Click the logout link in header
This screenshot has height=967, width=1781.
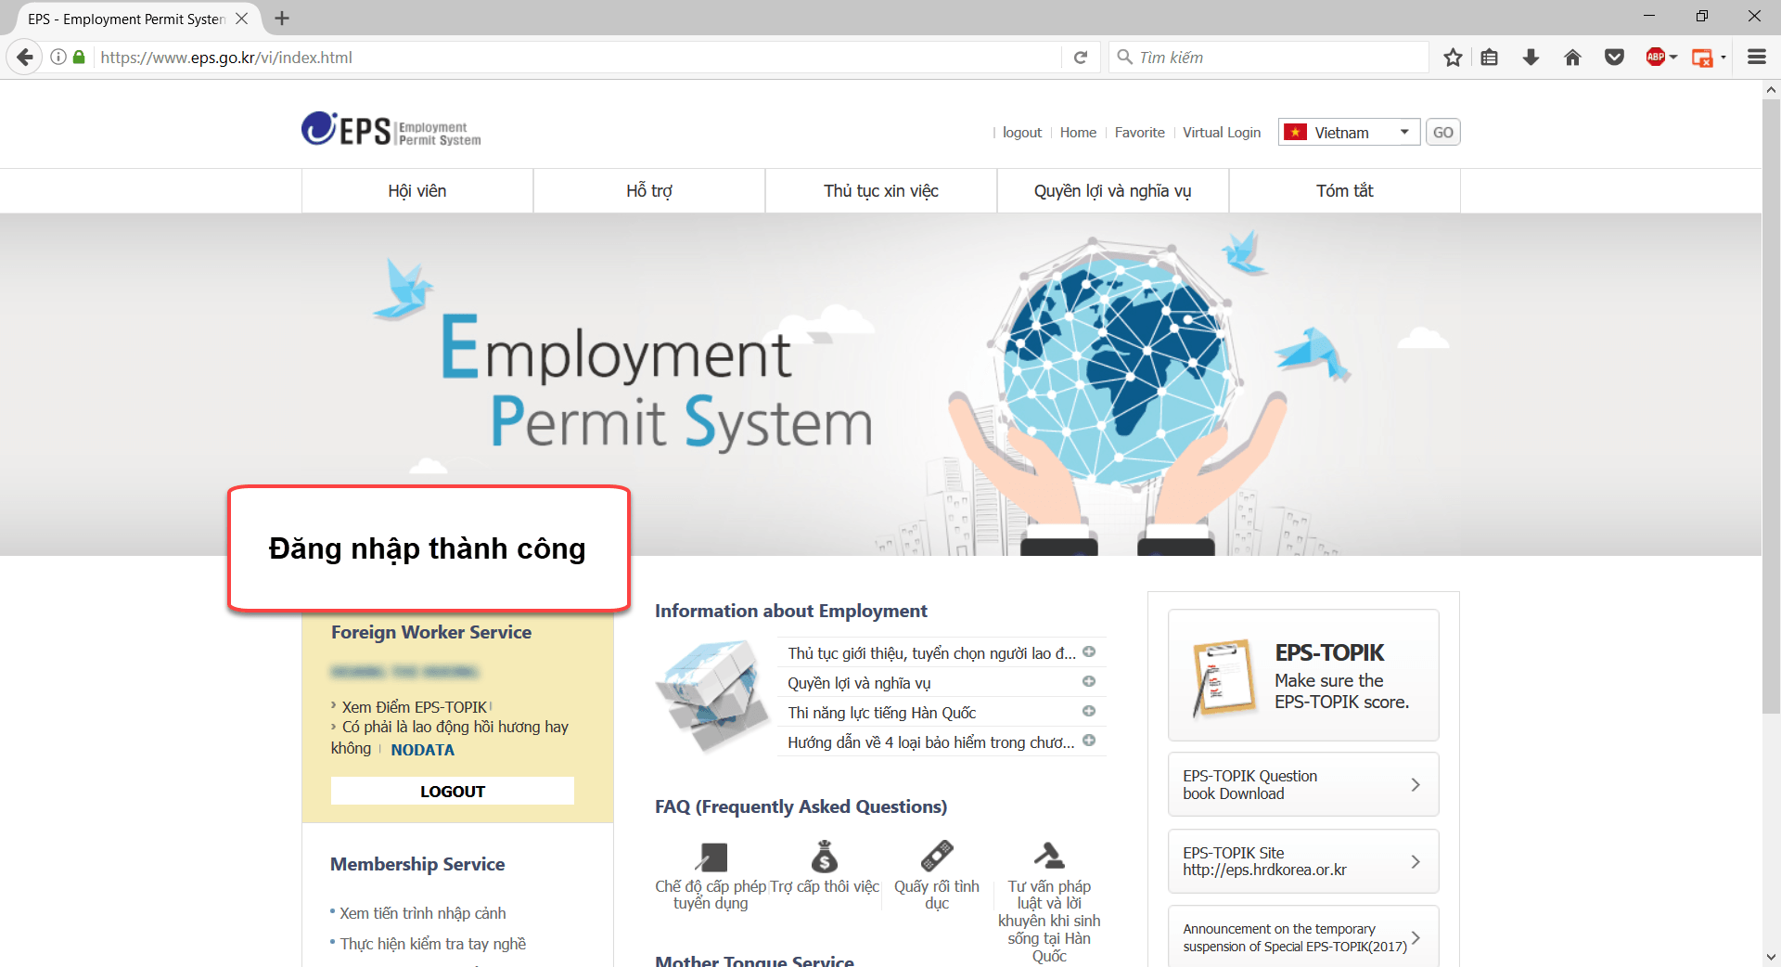1022,133
